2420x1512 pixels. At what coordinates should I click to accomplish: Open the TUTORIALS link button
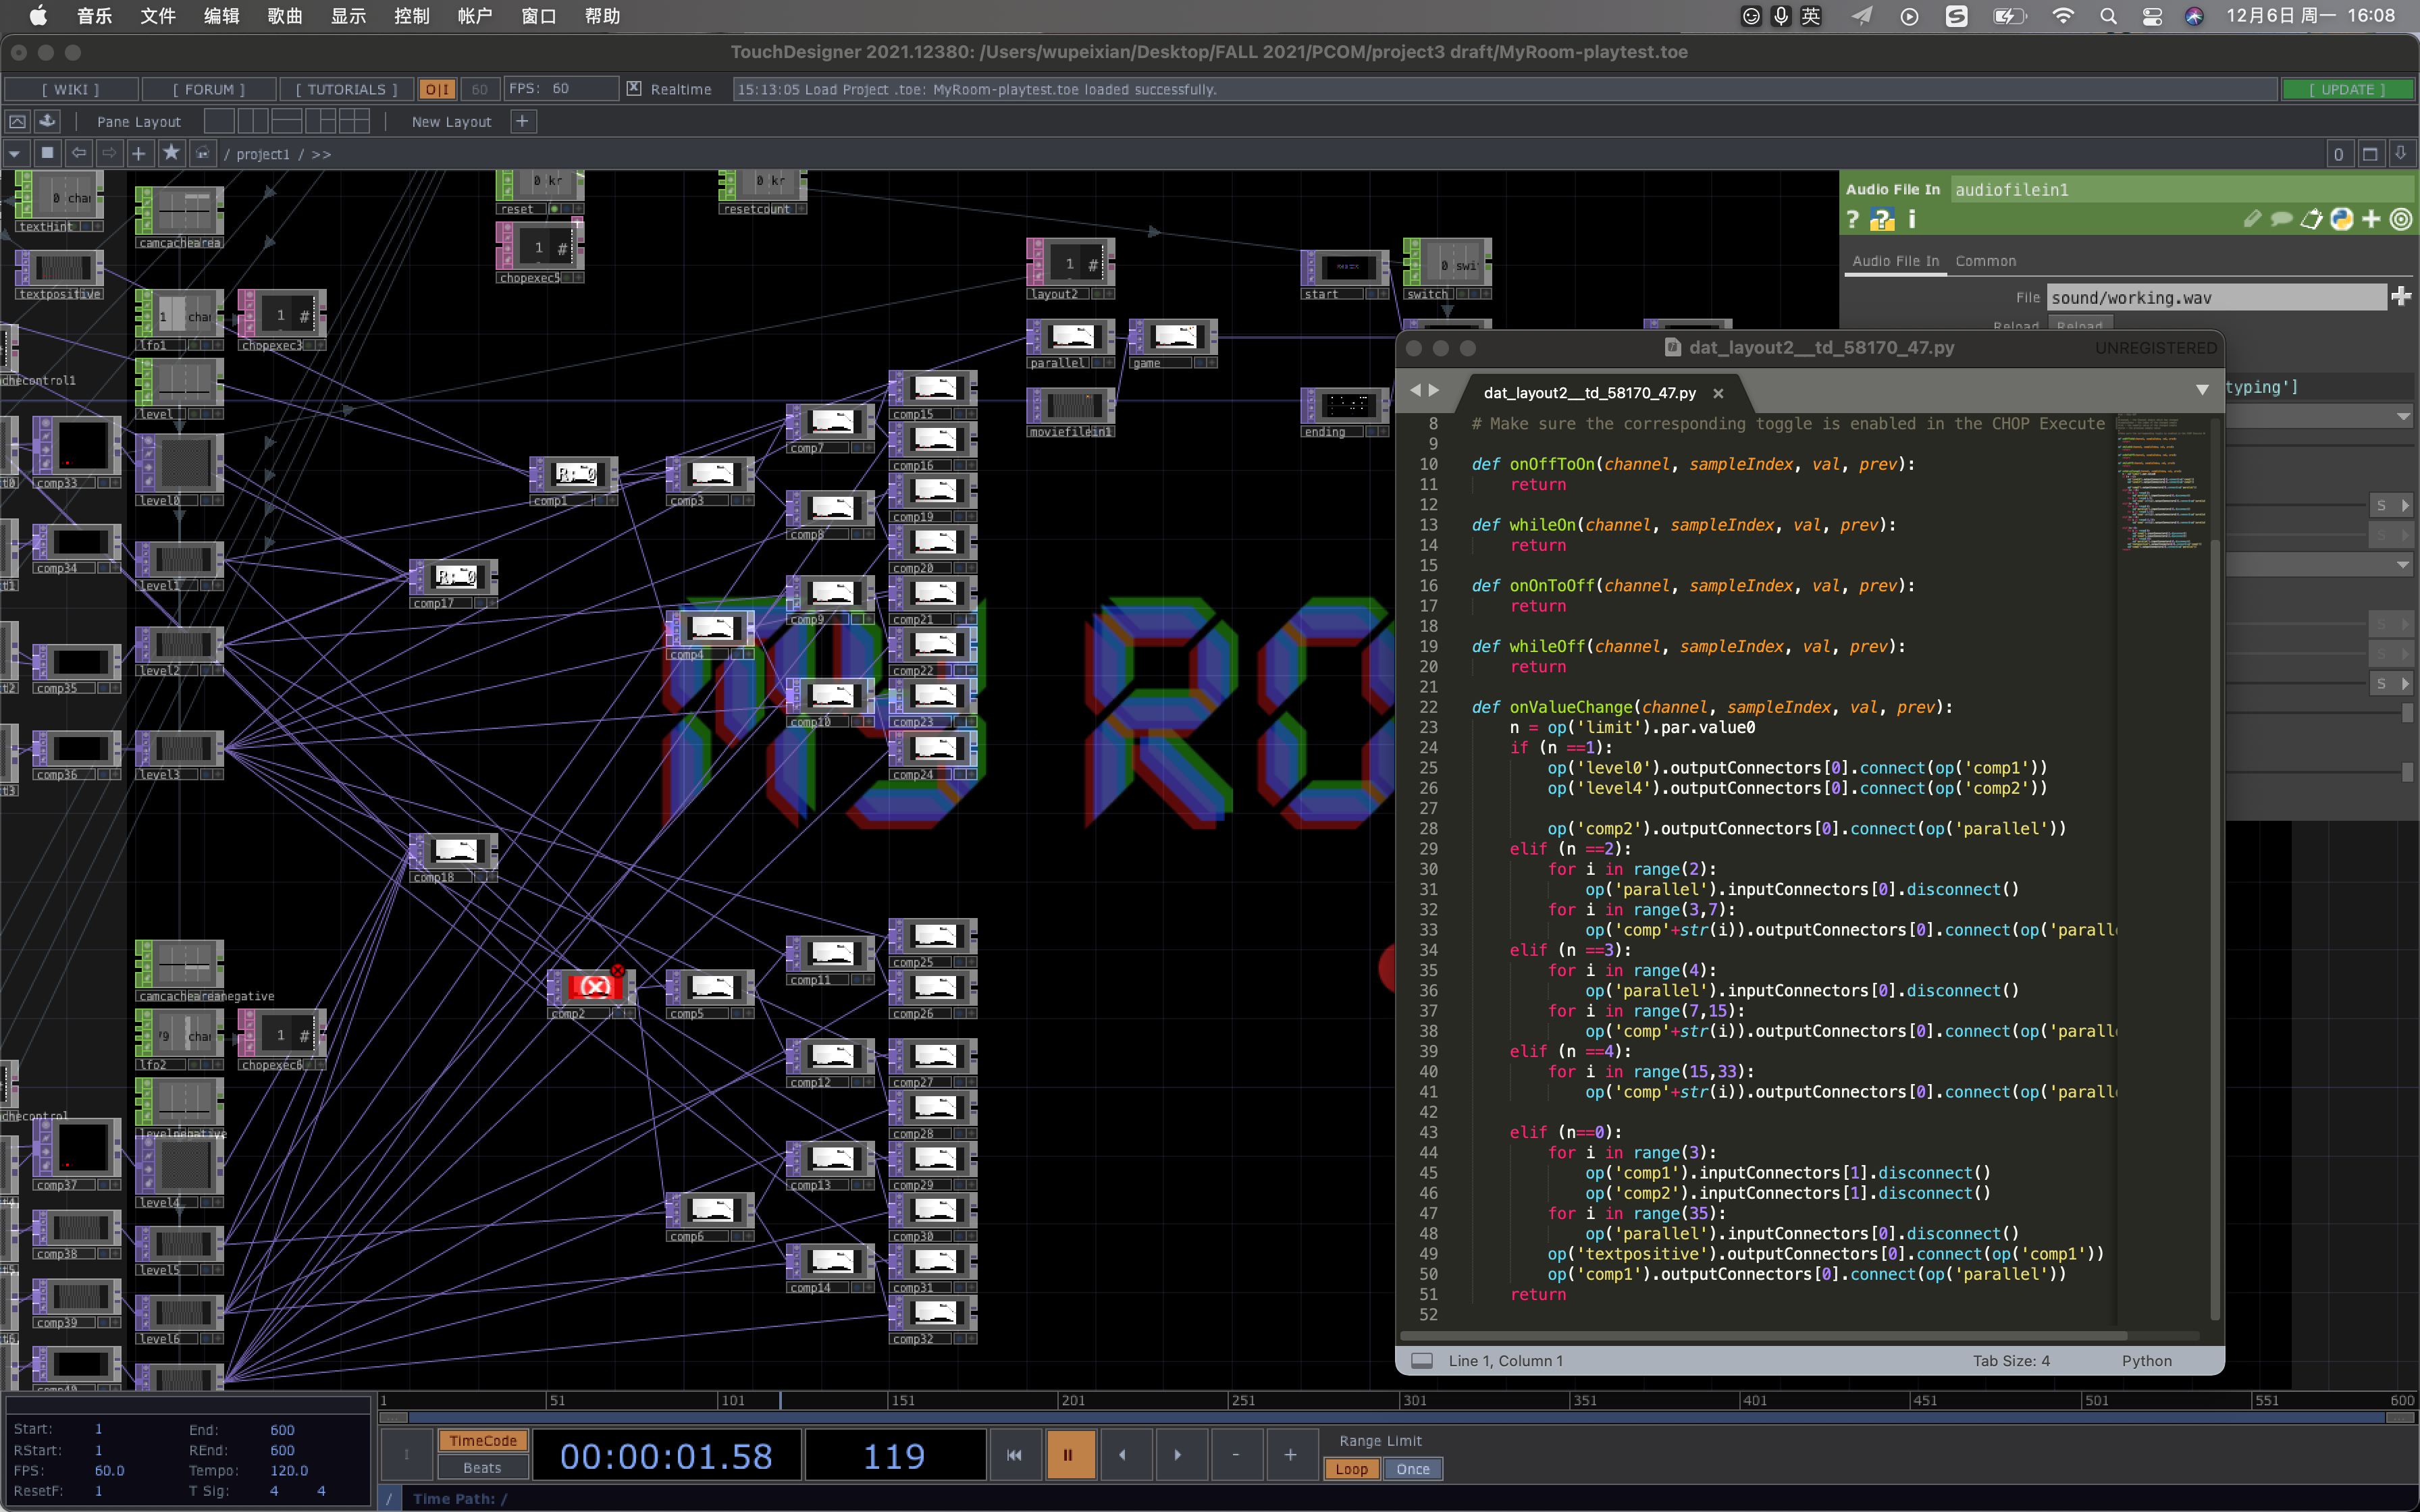pyautogui.click(x=346, y=89)
